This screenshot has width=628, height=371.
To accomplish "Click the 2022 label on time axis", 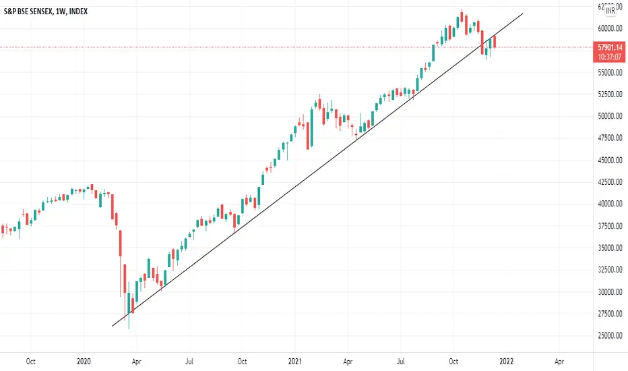I will point(506,362).
